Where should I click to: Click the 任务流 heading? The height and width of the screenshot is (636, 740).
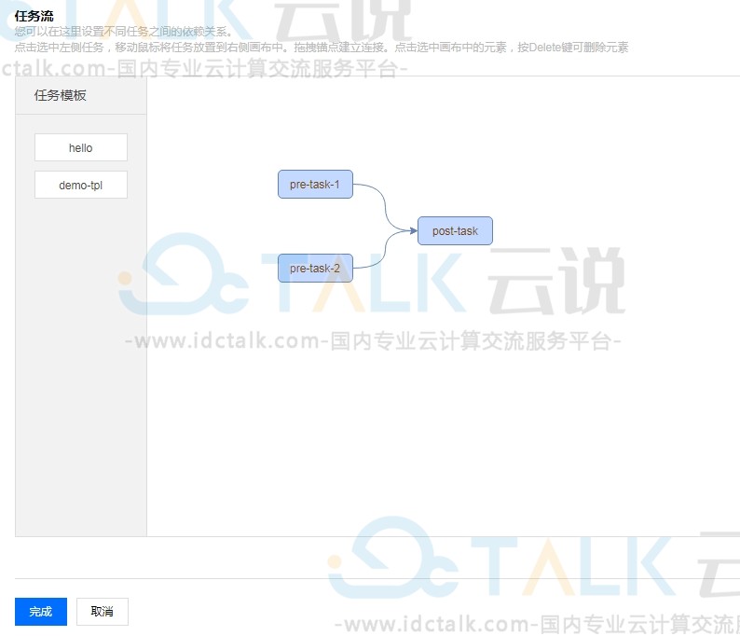click(x=34, y=16)
